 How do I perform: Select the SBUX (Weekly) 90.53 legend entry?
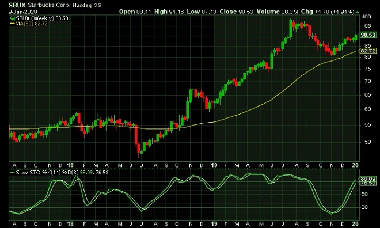point(42,18)
